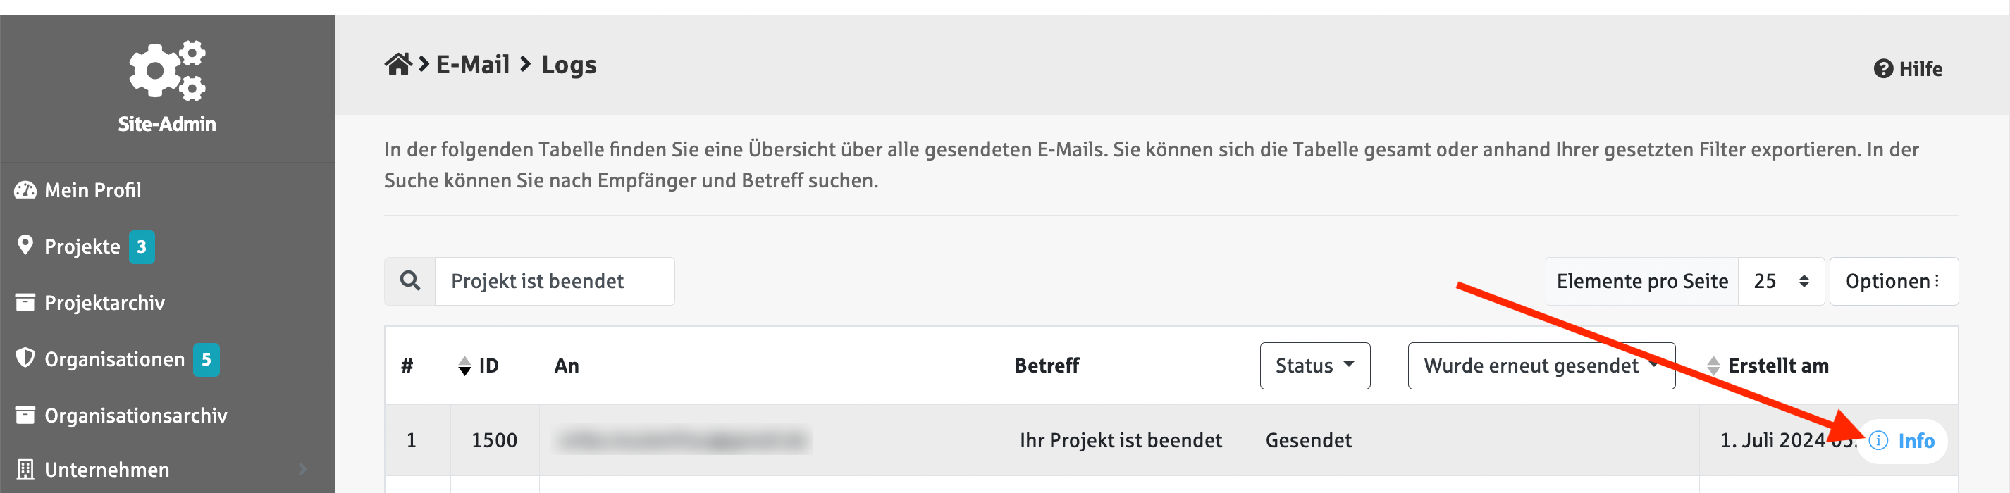Go to Mein Profil in sidebar

click(92, 190)
